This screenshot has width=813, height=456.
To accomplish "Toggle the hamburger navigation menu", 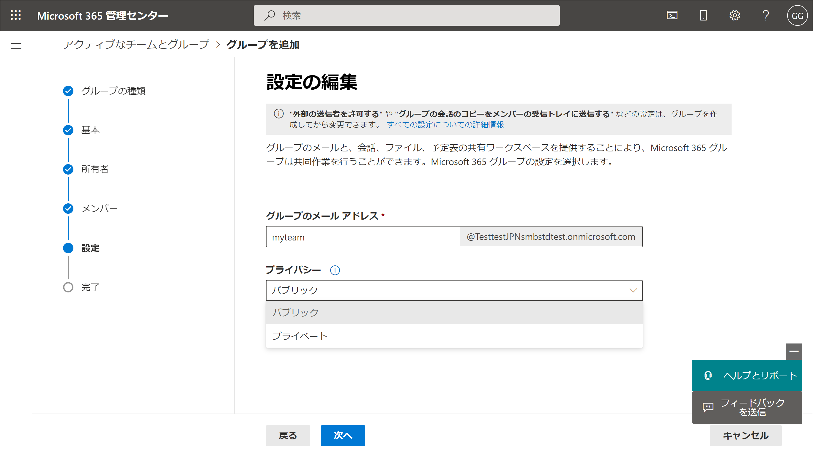I will point(16,46).
